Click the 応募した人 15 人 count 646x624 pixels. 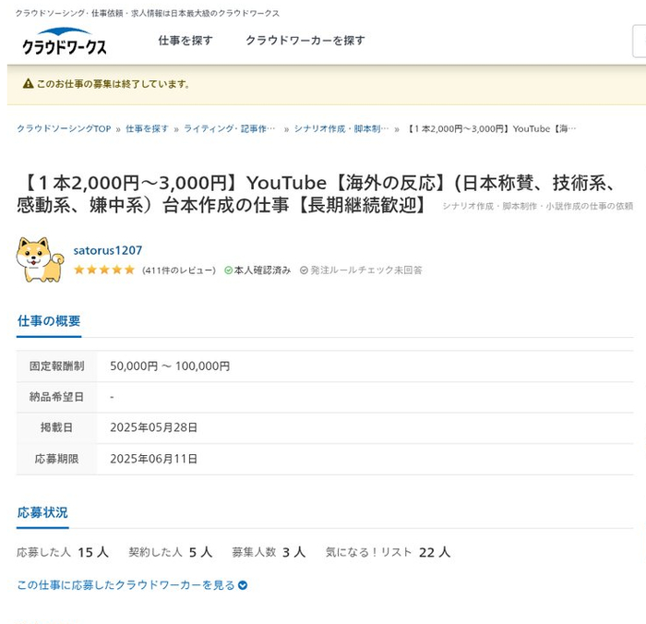63,552
